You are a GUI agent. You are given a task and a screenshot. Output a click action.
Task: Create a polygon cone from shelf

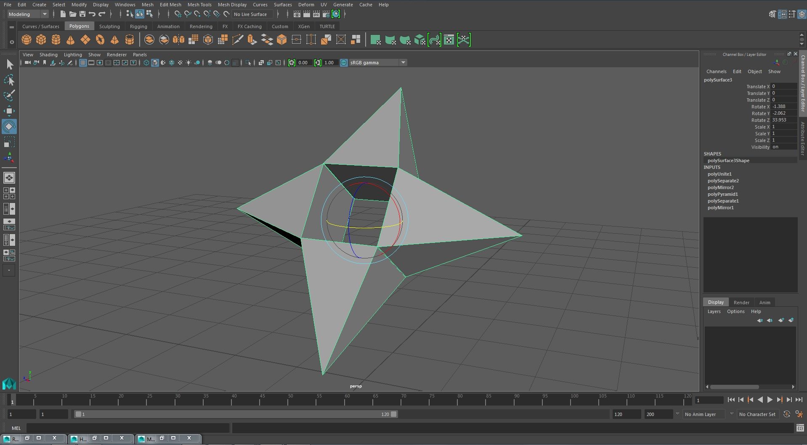(x=71, y=40)
